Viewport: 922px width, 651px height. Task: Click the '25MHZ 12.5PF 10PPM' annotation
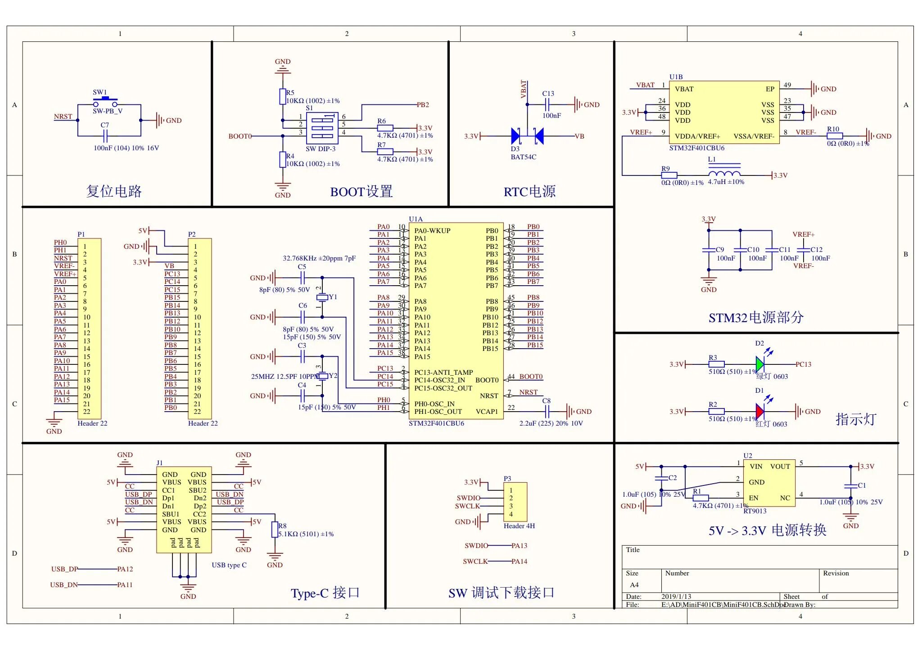click(x=285, y=376)
